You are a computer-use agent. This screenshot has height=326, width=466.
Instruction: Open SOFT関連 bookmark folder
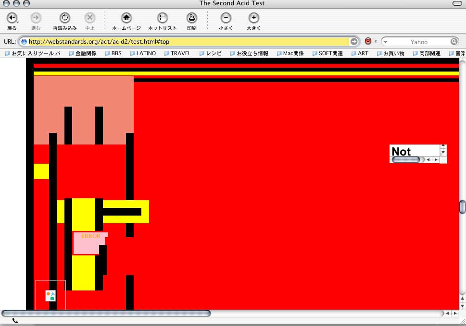click(x=327, y=53)
